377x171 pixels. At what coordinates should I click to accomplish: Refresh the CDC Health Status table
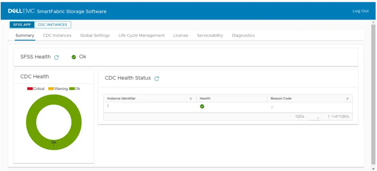pyautogui.click(x=157, y=79)
